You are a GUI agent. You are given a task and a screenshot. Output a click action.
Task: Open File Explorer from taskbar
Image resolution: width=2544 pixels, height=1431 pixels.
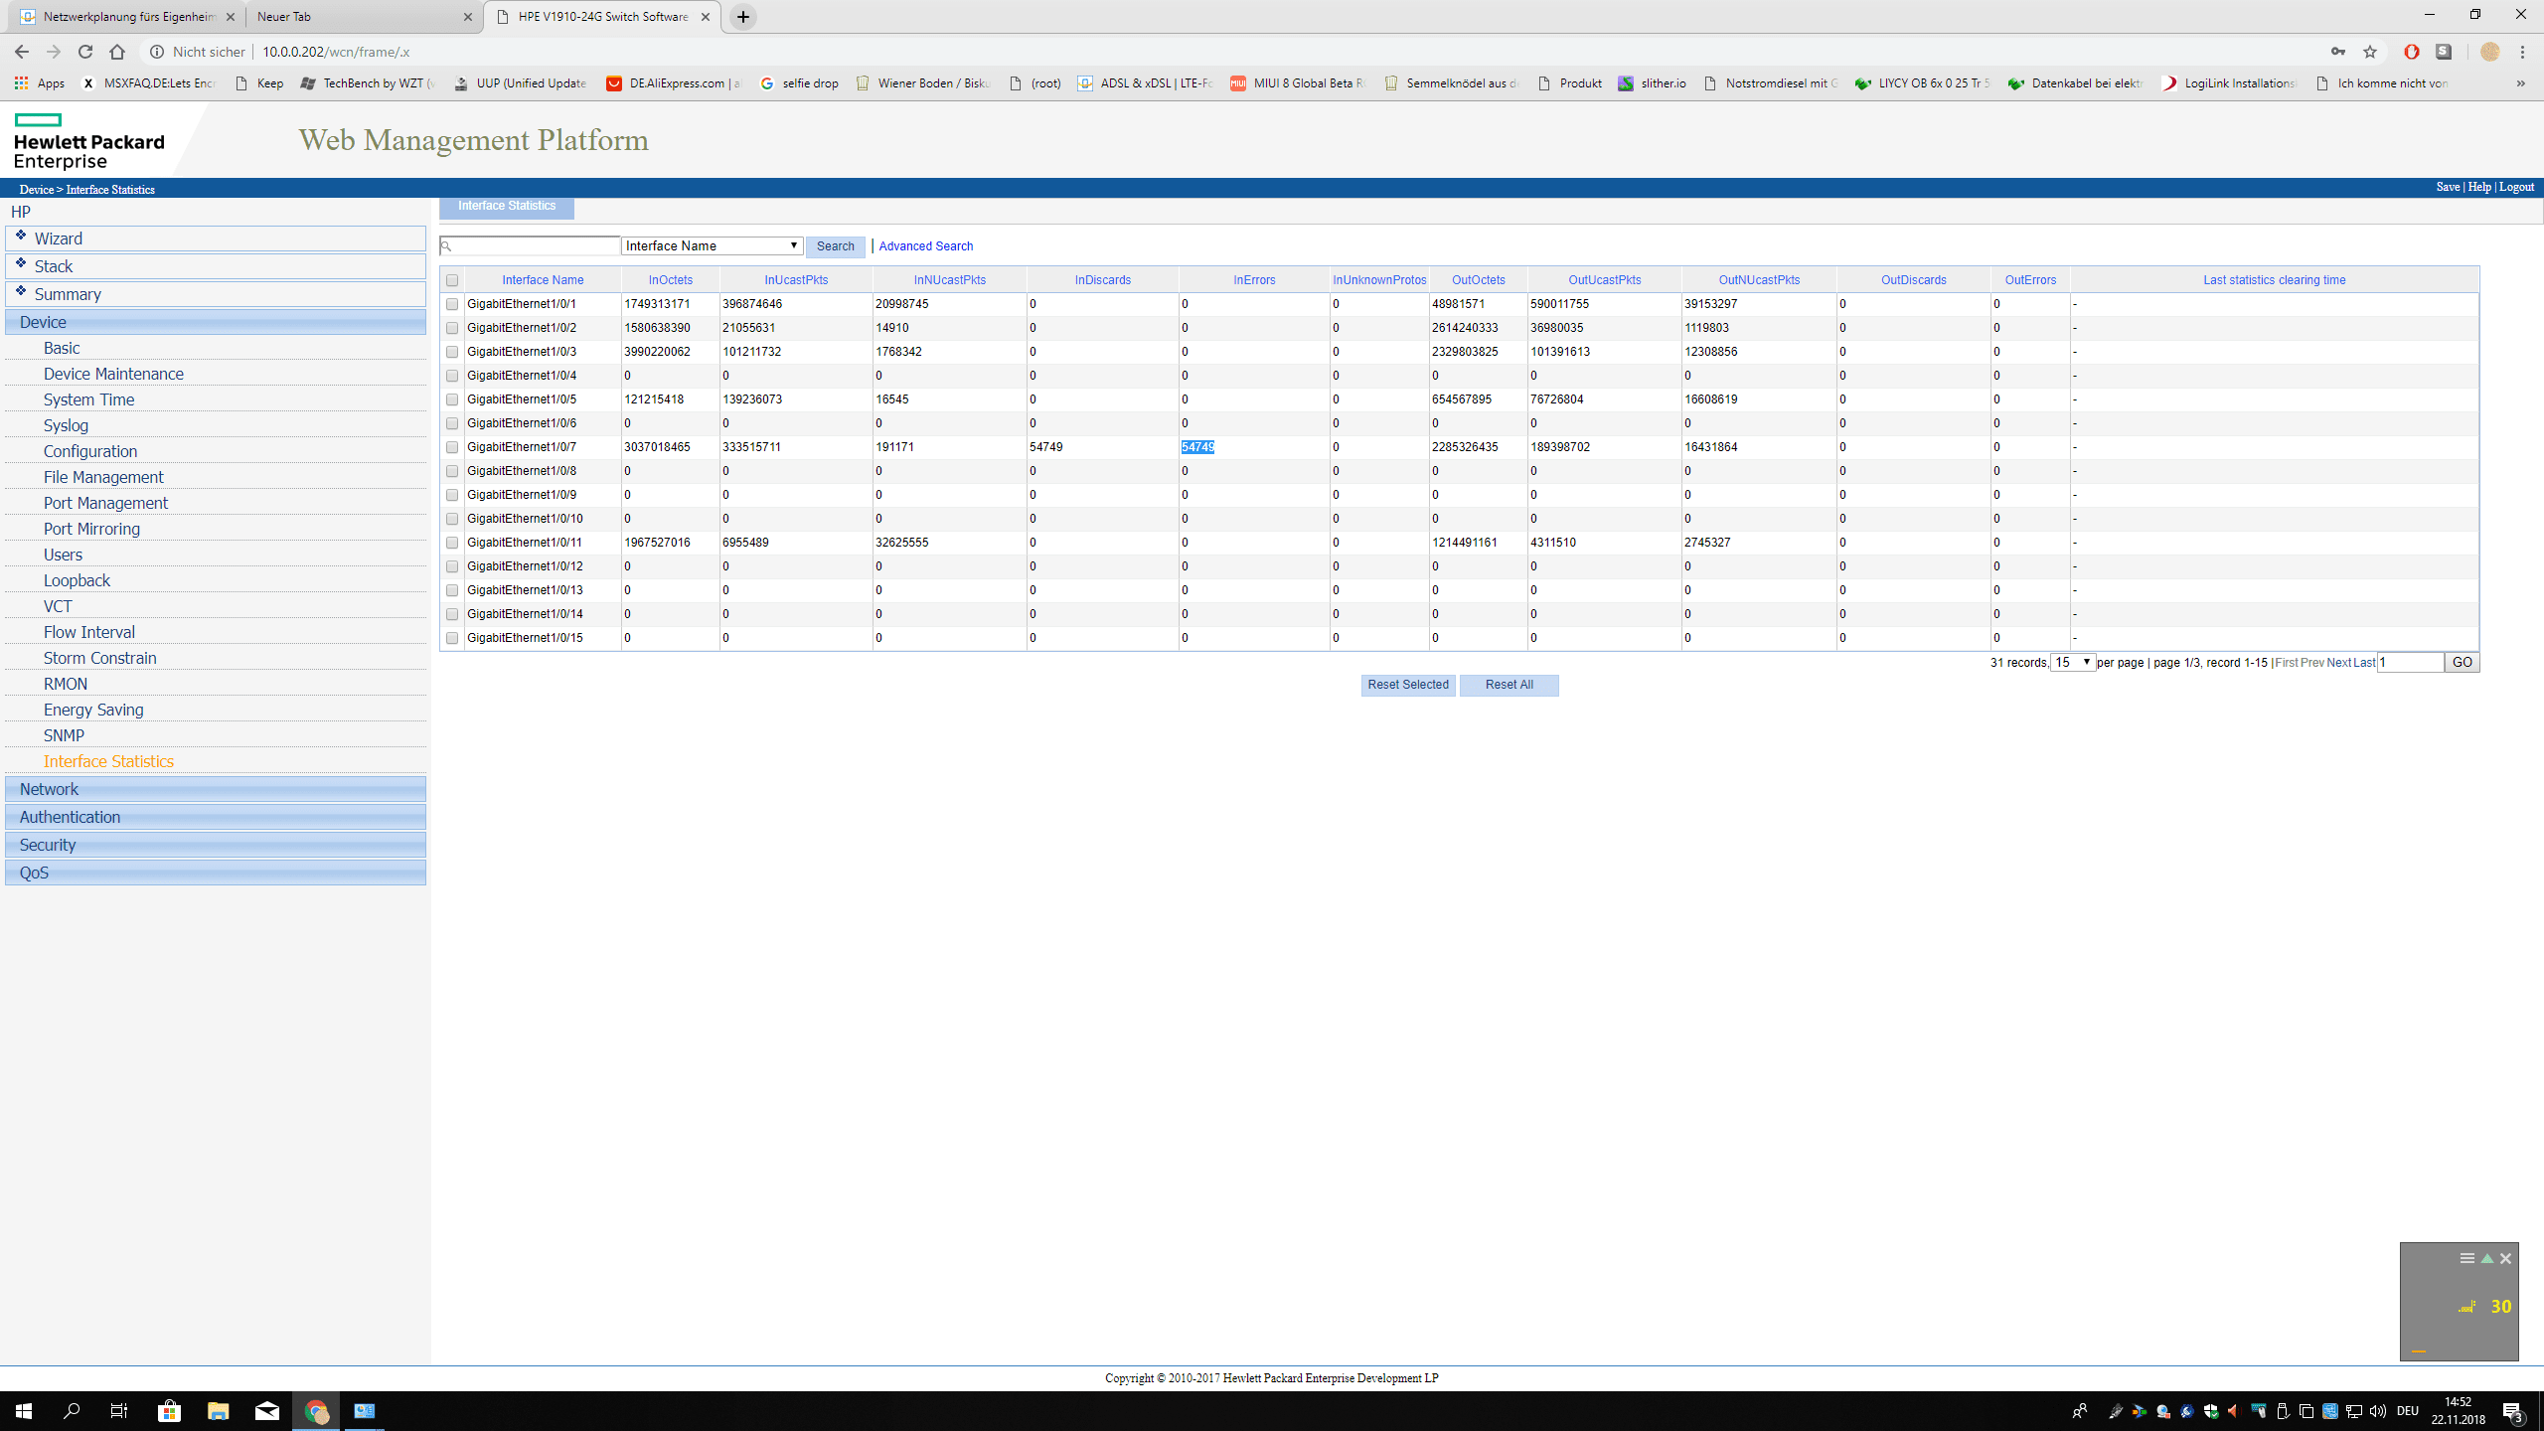(x=218, y=1411)
